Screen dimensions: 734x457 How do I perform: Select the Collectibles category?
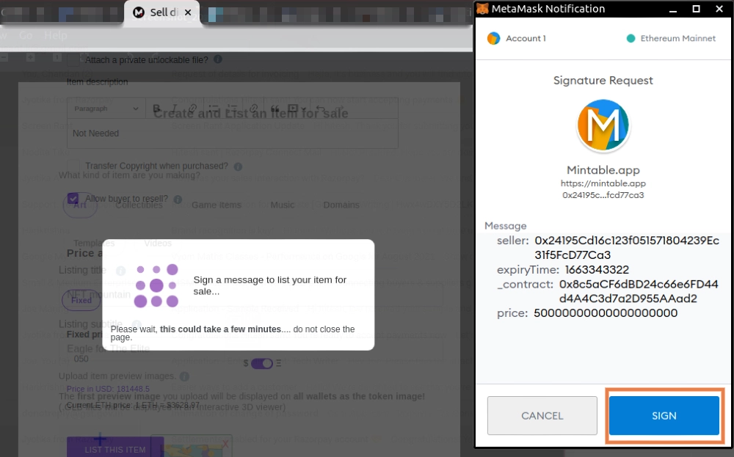click(x=139, y=205)
